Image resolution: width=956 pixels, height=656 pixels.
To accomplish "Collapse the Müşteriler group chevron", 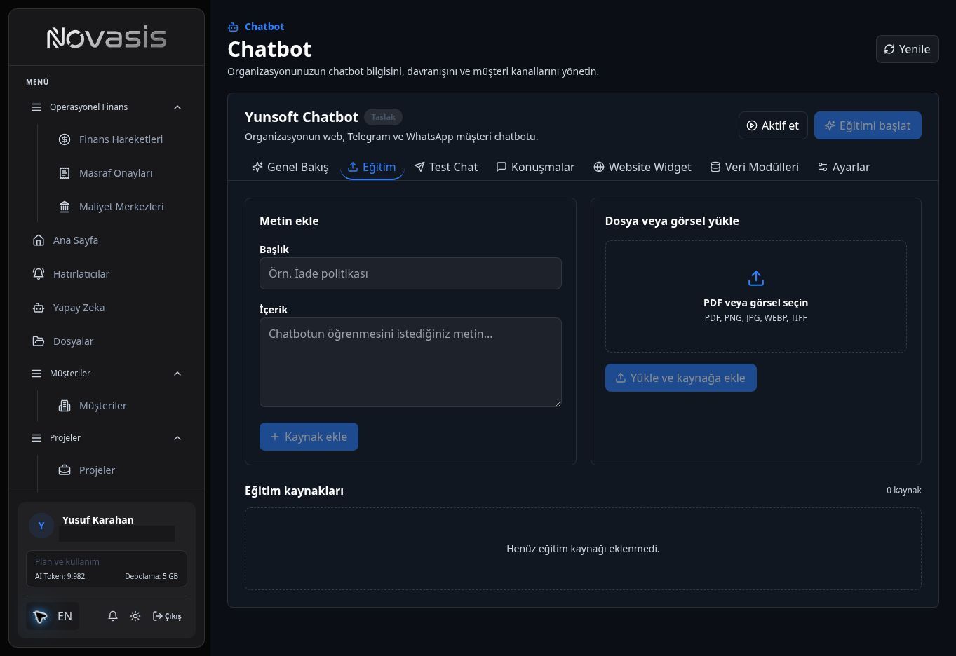I will (177, 374).
